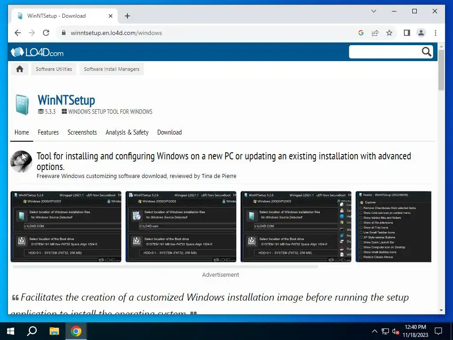Click the address bar URL
The width and height of the screenshot is (453, 340).
point(116,33)
